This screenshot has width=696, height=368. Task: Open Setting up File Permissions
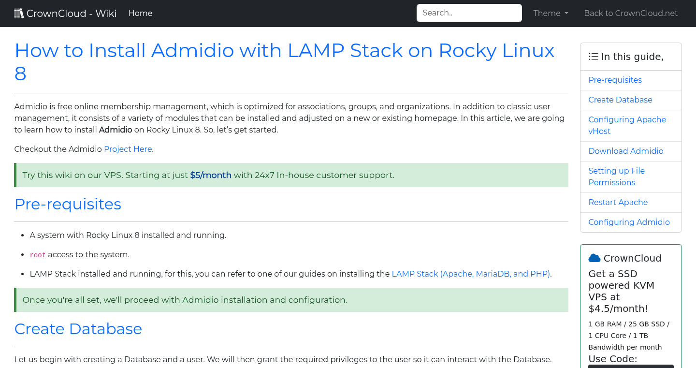[x=616, y=177]
